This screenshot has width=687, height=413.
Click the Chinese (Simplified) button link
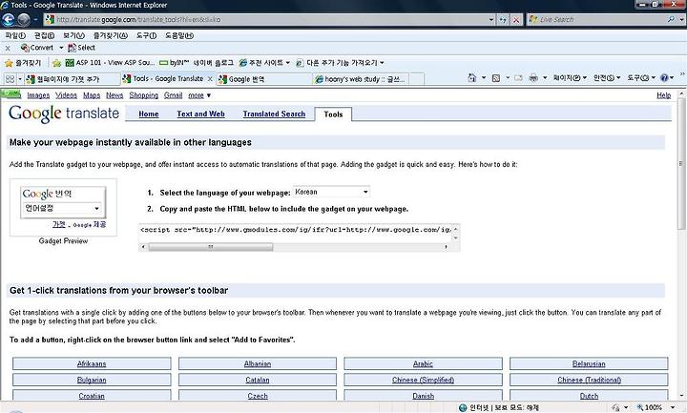(x=424, y=381)
